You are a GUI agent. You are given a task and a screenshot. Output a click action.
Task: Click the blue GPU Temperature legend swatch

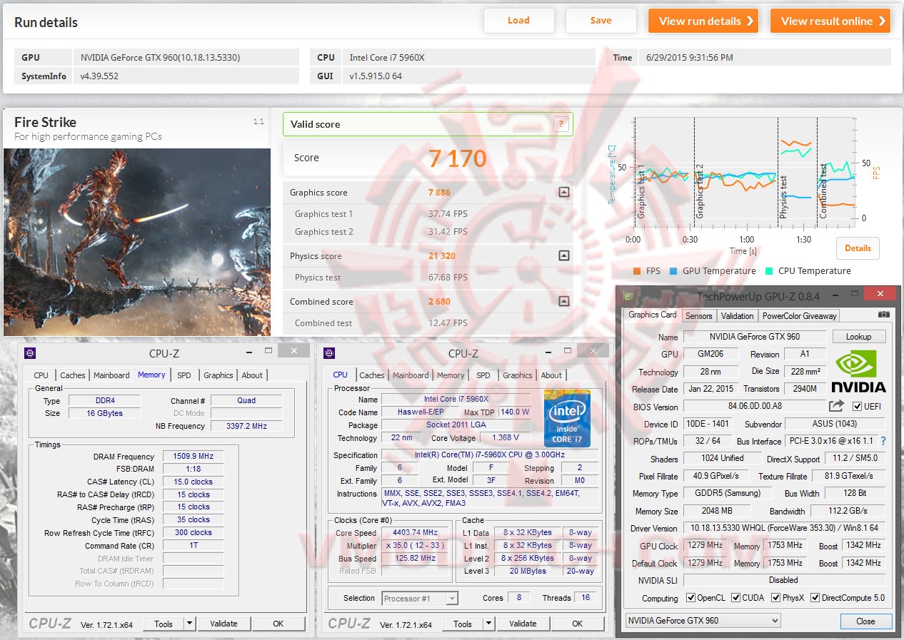pyautogui.click(x=674, y=271)
